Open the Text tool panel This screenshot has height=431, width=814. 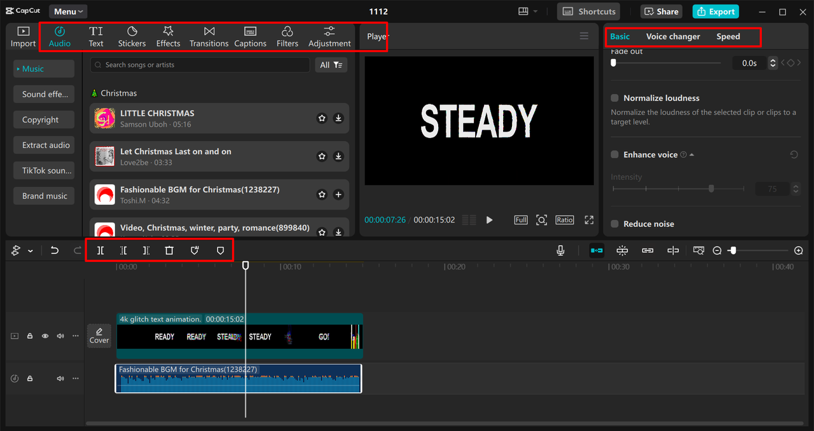click(96, 37)
